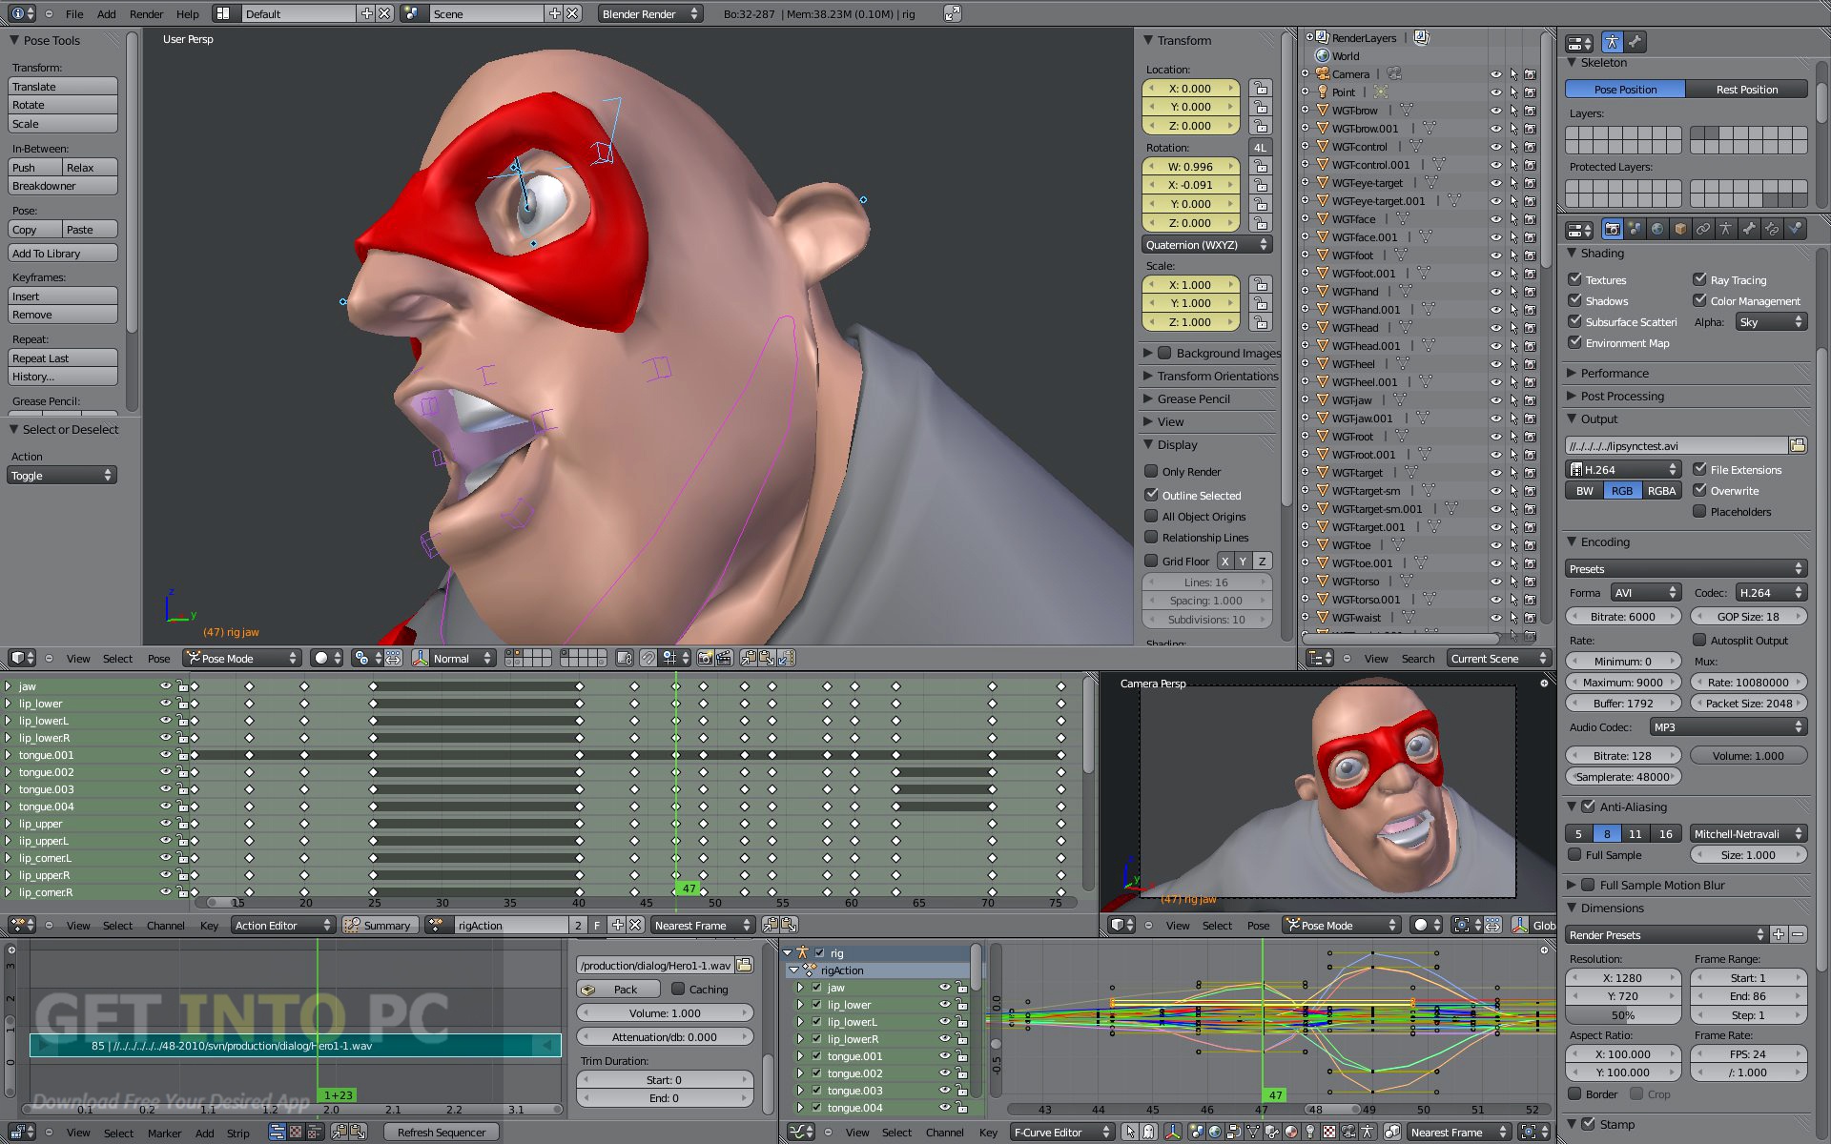Open the Pose menu in 3D viewport header

(158, 659)
